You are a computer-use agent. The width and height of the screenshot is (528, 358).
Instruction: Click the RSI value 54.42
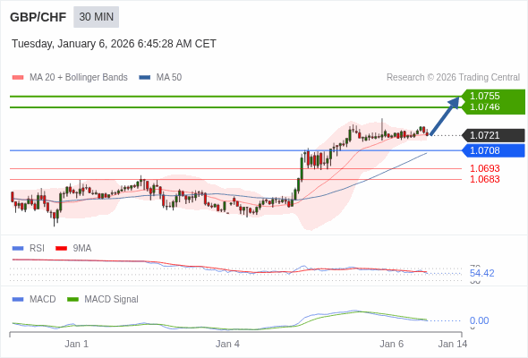tap(481, 273)
